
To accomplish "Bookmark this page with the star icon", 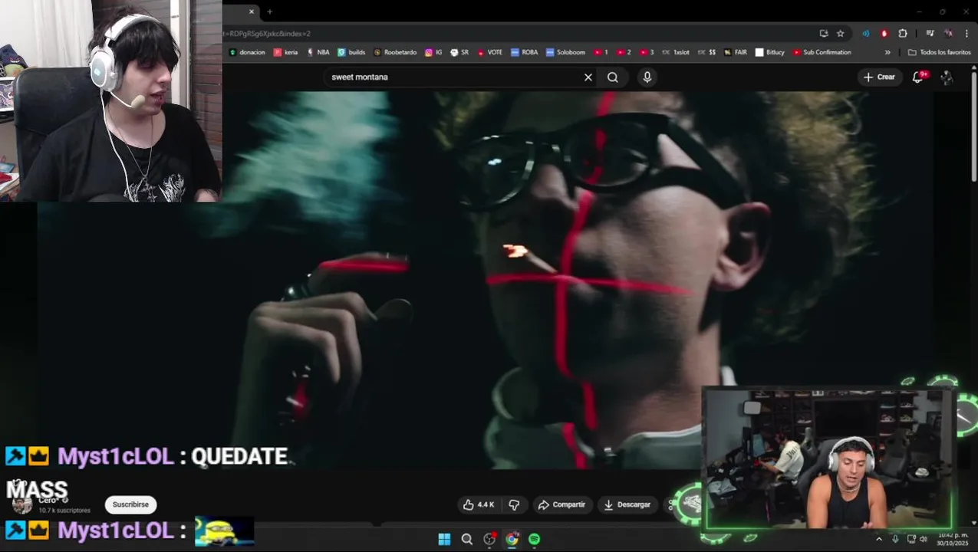I will (841, 34).
